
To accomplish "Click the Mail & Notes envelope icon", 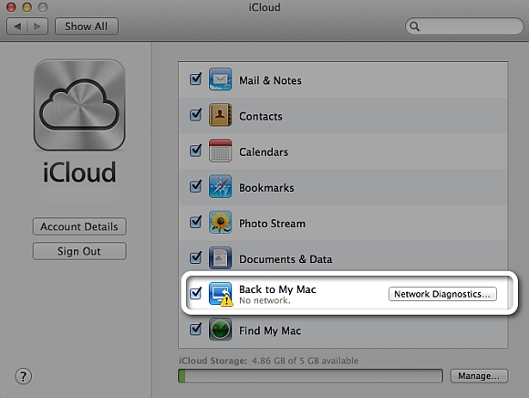I will pyautogui.click(x=220, y=79).
